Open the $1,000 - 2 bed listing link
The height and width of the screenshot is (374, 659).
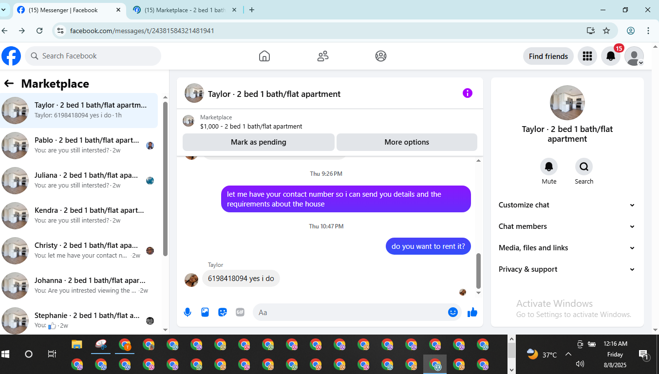click(251, 126)
